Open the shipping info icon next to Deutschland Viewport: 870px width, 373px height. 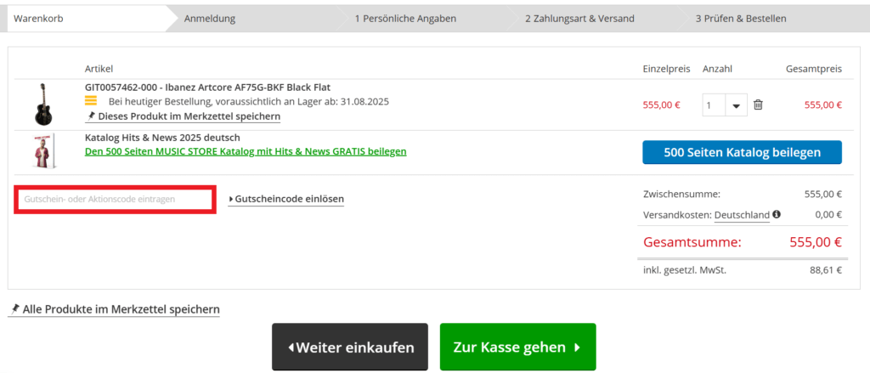point(777,214)
